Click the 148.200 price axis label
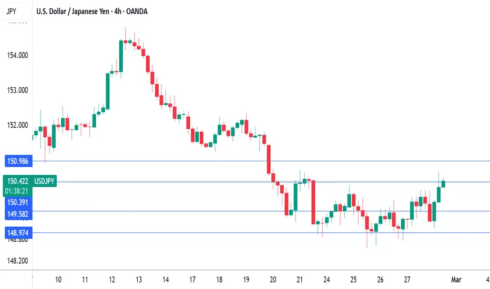490x289 pixels. coord(17,261)
